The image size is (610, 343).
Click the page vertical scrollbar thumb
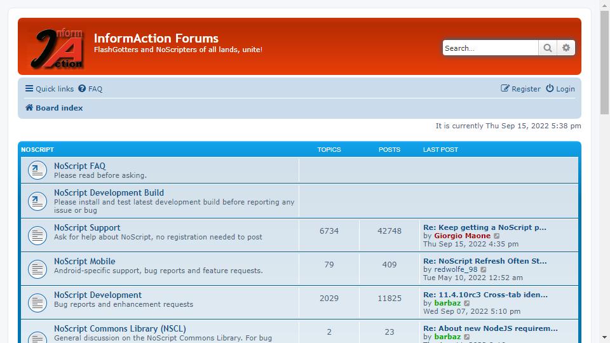[x=604, y=62]
